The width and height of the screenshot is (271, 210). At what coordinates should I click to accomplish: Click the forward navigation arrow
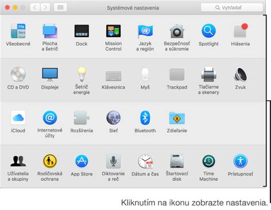pyautogui.click(x=45, y=7)
